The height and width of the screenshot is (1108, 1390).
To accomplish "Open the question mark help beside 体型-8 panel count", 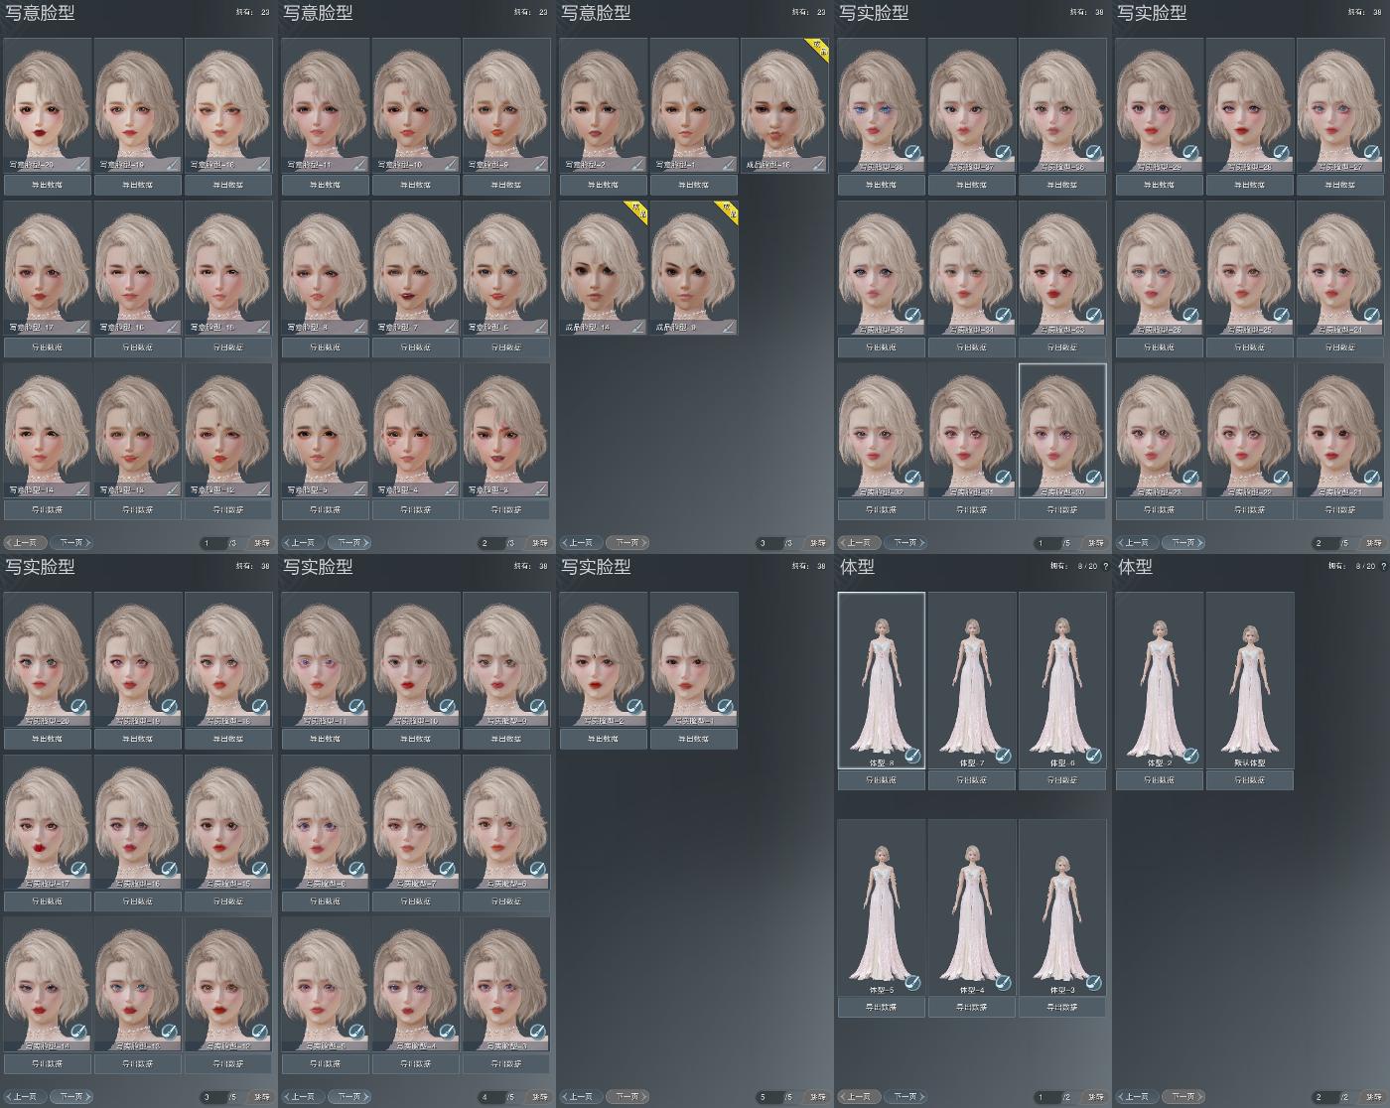I will [x=1106, y=566].
